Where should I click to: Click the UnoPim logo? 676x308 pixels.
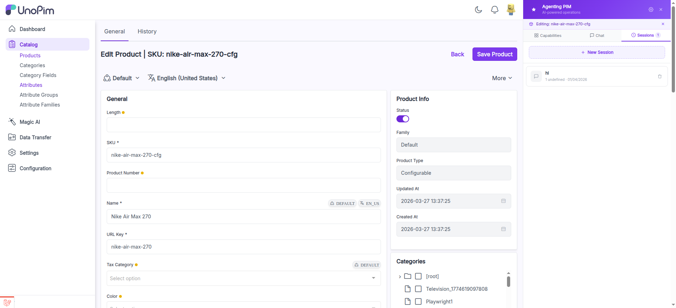pyautogui.click(x=30, y=10)
